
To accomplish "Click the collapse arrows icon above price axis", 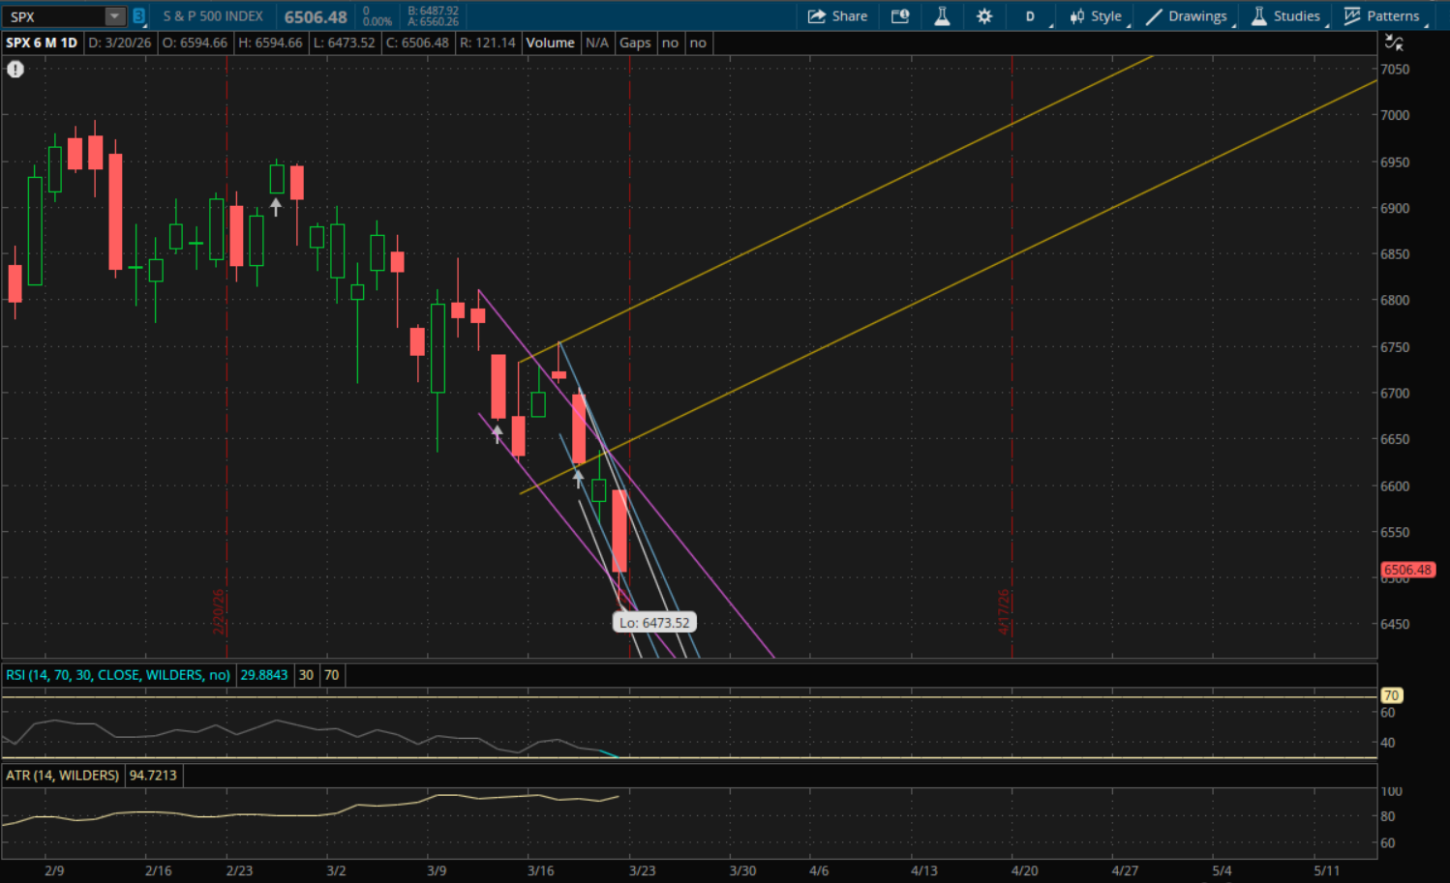I will (1394, 43).
